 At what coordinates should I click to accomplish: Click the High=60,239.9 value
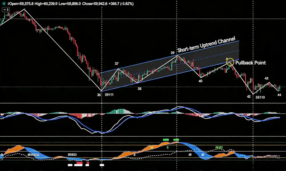(46, 4)
